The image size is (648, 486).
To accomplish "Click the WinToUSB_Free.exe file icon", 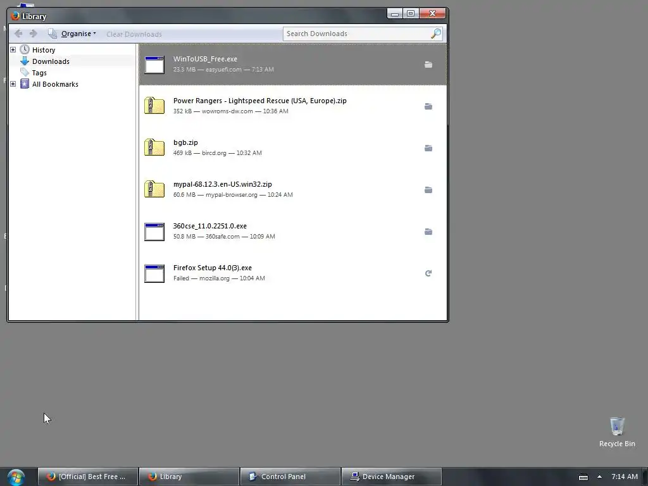I will point(154,65).
